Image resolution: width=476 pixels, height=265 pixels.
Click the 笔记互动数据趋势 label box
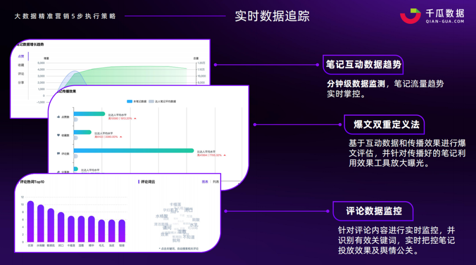point(363,64)
